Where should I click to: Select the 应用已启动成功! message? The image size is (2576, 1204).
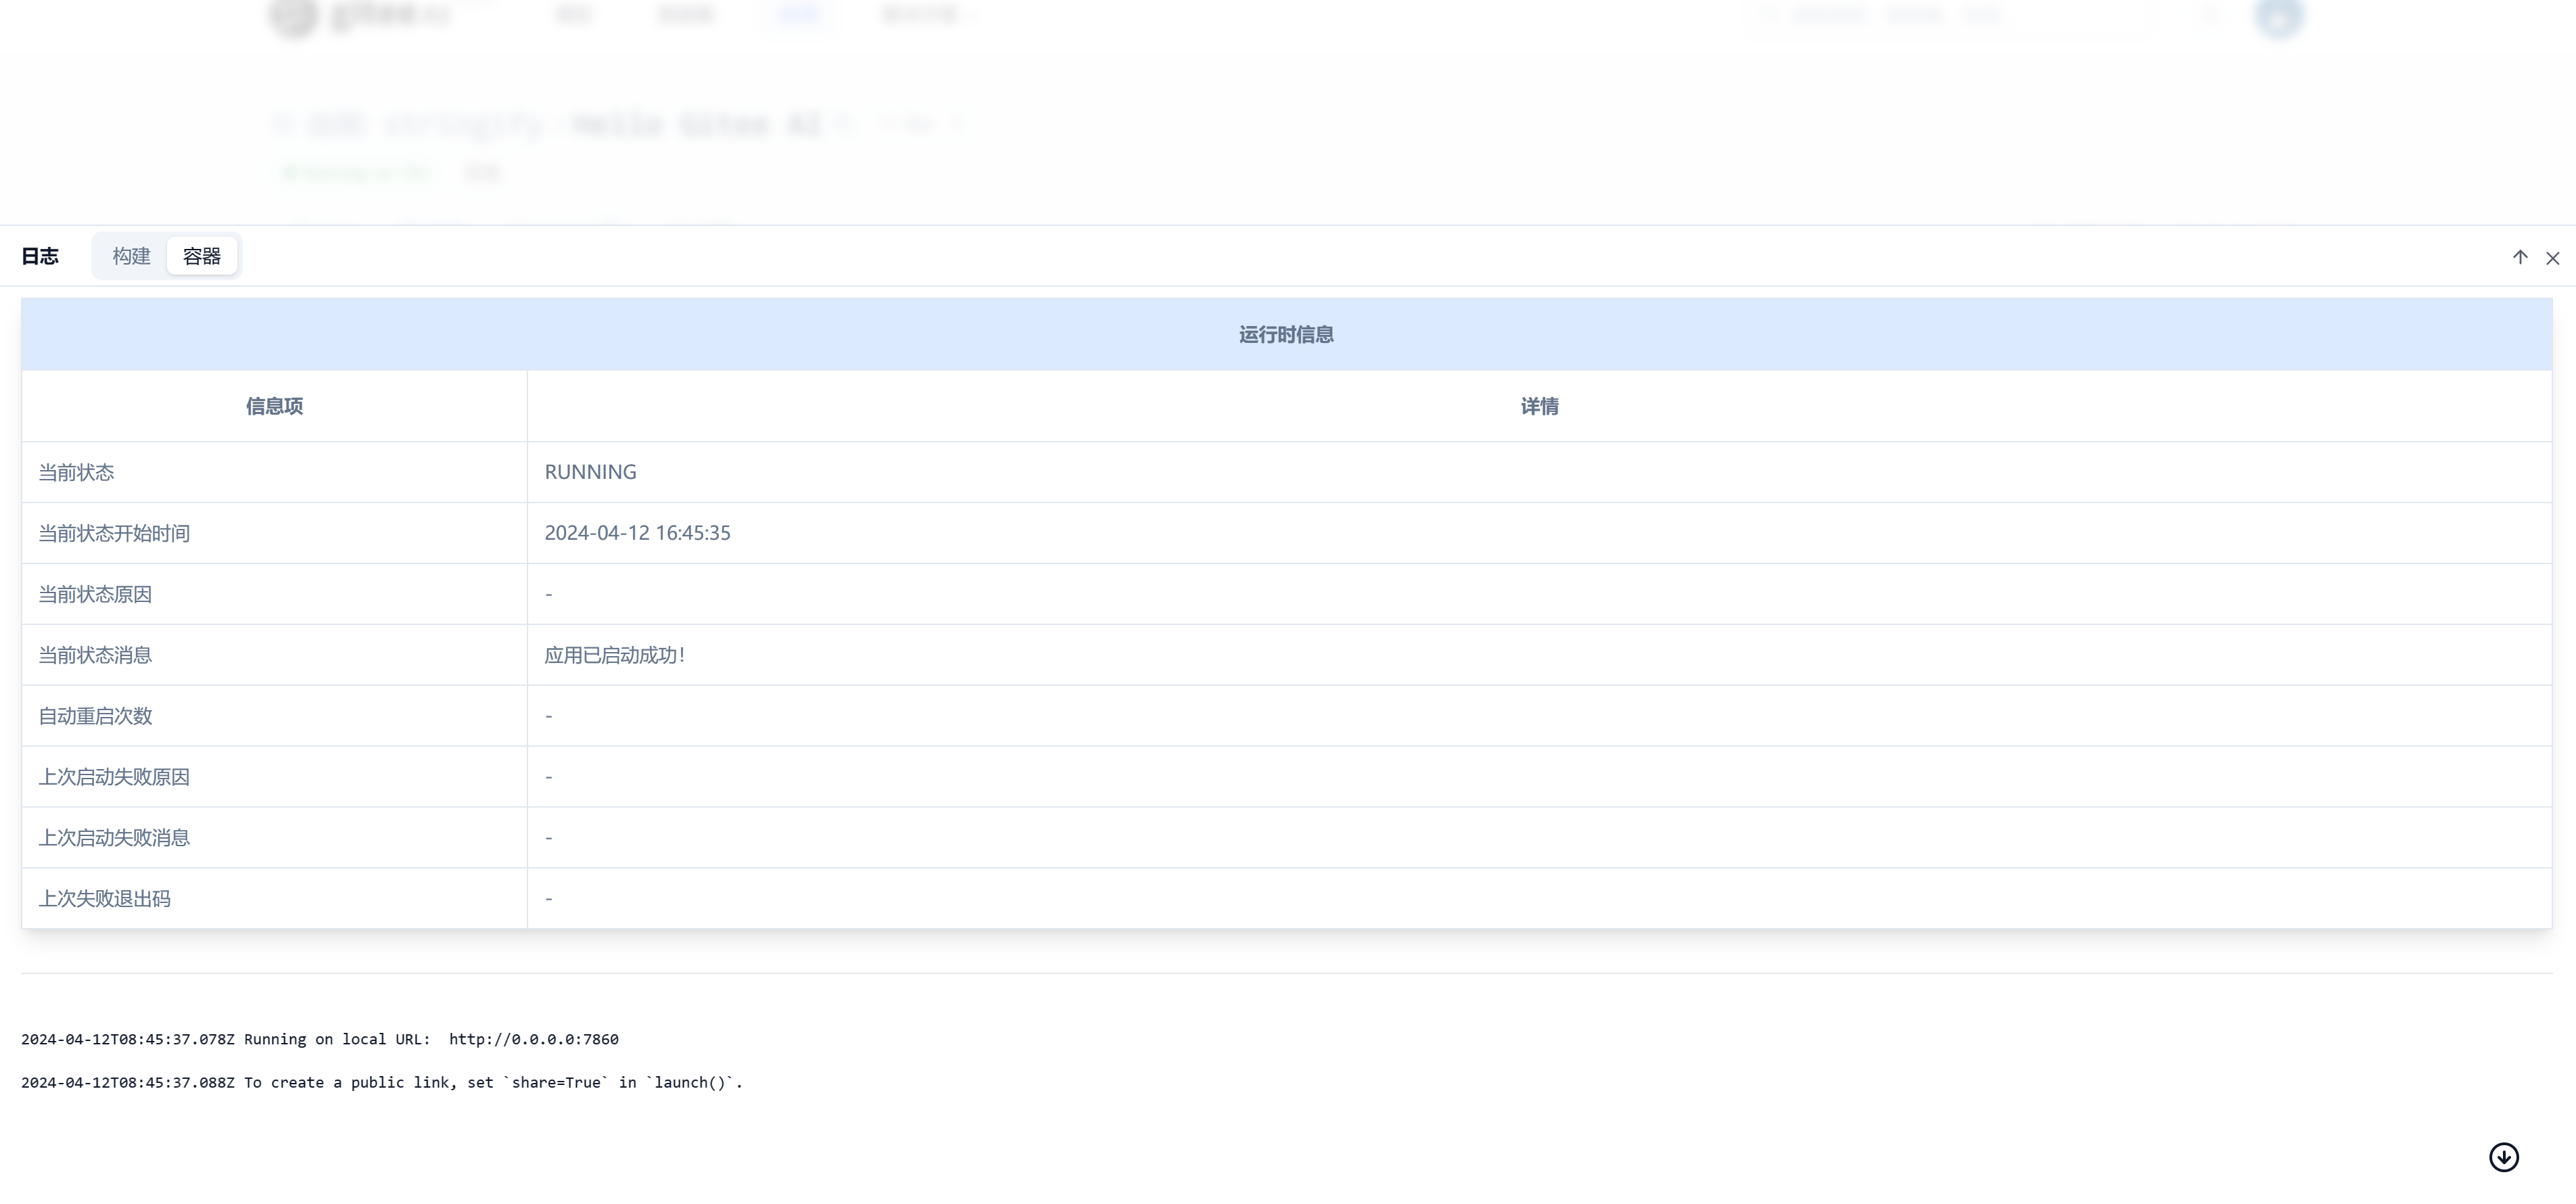pyautogui.click(x=614, y=655)
